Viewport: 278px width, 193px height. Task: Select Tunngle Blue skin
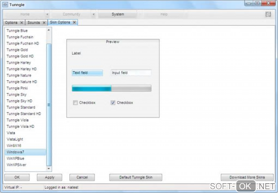[25, 31]
